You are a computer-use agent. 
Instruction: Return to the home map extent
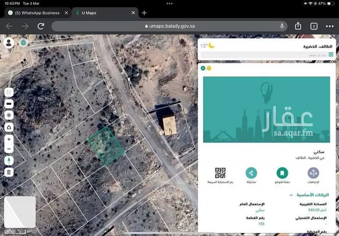click(9, 127)
